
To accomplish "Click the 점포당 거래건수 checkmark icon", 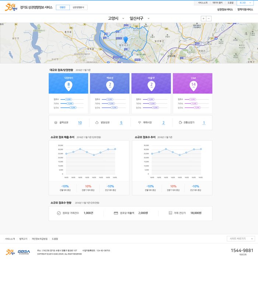I will coord(59,213).
